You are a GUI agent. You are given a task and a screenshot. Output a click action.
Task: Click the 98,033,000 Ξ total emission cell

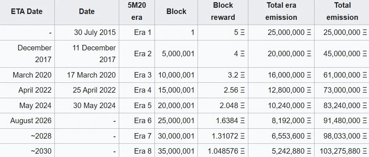342,136
